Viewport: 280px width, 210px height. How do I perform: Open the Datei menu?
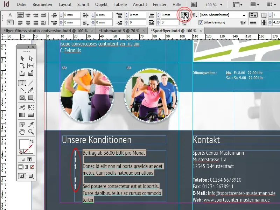click(21, 5)
